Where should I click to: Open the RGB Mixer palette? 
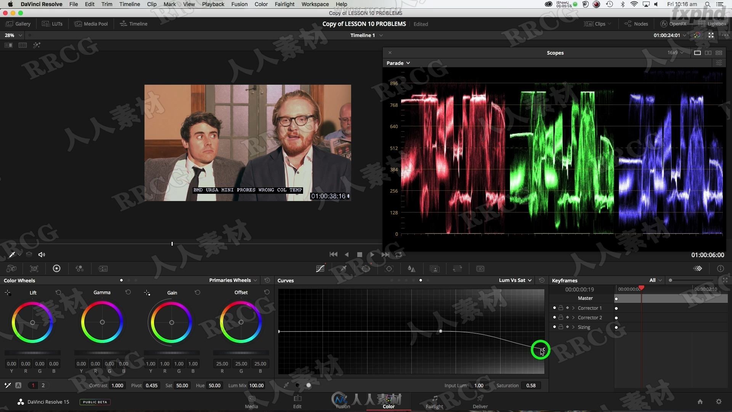[79, 269]
